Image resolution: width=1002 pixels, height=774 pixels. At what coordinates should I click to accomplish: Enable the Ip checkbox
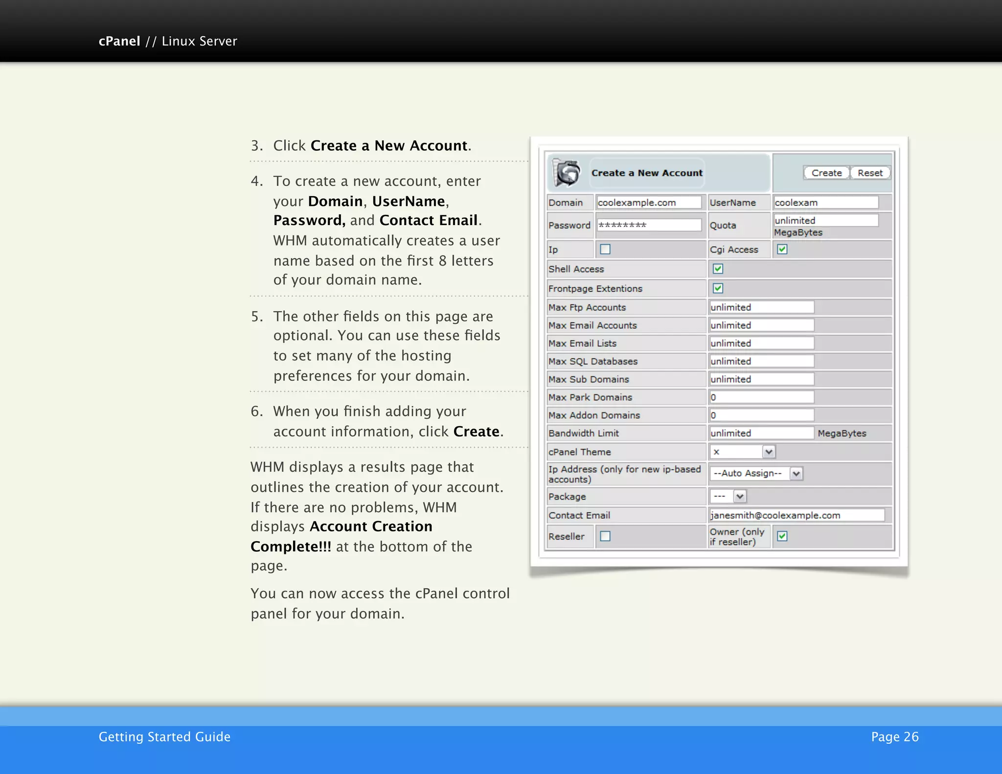(605, 250)
